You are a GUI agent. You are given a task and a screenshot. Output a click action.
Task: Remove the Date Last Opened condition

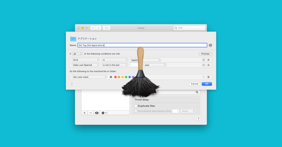pos(204,65)
